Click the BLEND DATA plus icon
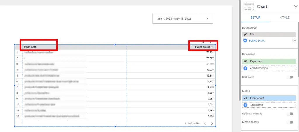 tap(245, 41)
